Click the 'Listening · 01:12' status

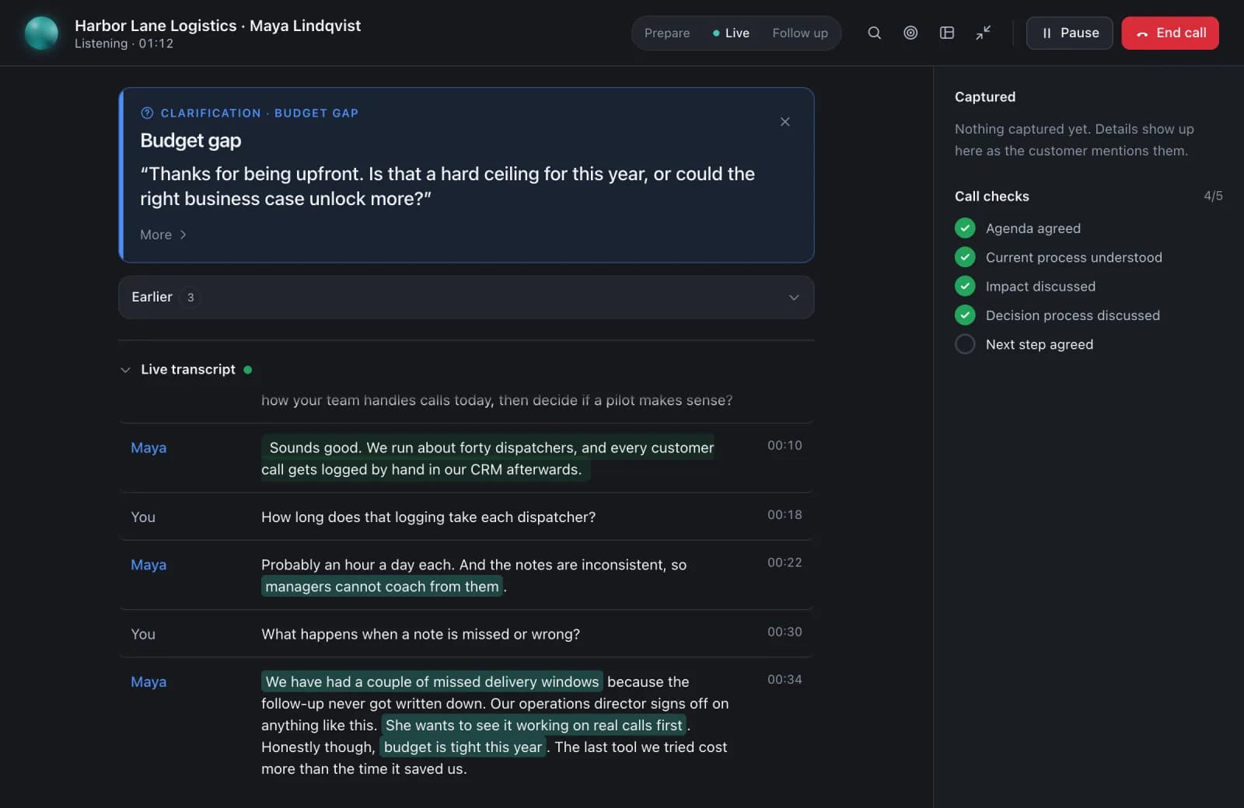[124, 44]
